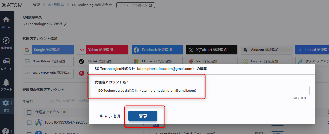Expand the 管理 settings menu in sidebar
329x134 pixels.
[6, 105]
